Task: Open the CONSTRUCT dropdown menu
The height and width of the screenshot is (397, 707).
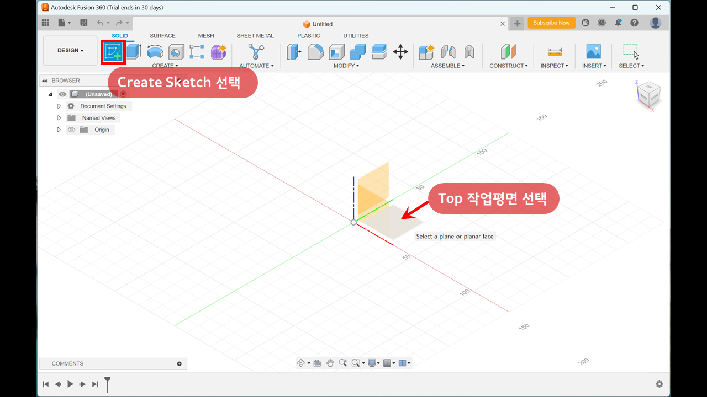Action: click(509, 66)
